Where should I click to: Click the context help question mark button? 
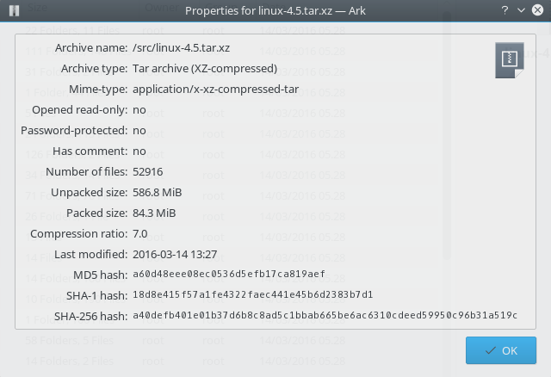504,10
